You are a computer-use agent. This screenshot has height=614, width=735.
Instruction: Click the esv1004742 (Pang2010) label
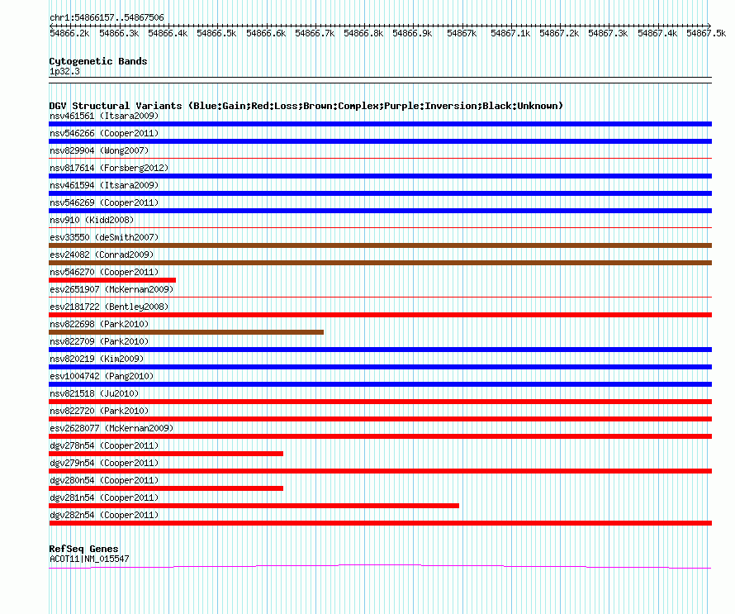pos(102,376)
